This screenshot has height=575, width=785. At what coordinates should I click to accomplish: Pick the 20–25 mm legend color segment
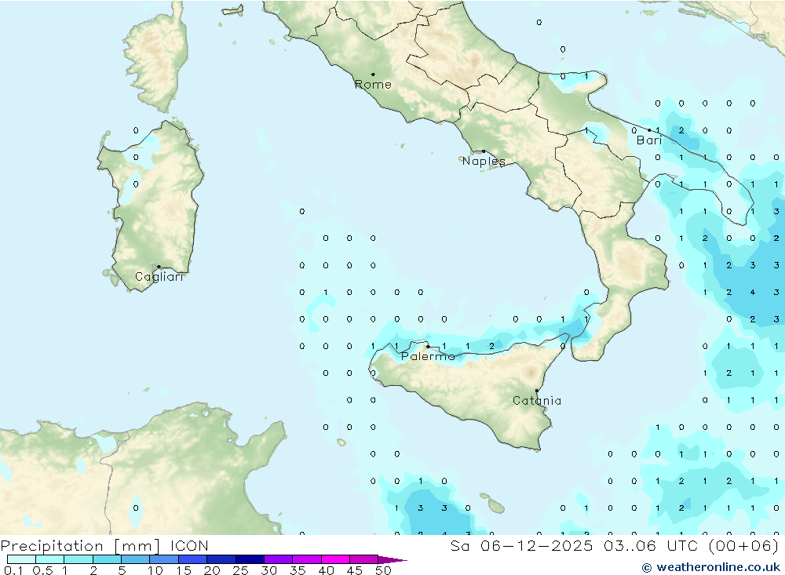click(x=221, y=559)
